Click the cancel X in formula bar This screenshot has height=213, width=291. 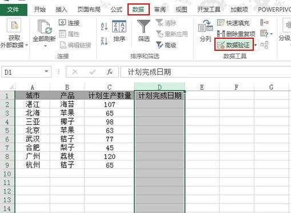pyautogui.click(x=75, y=72)
